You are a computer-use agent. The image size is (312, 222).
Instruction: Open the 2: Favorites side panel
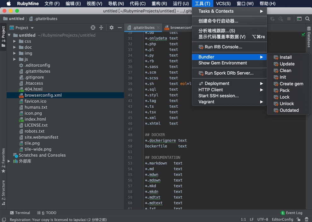pos(3,160)
